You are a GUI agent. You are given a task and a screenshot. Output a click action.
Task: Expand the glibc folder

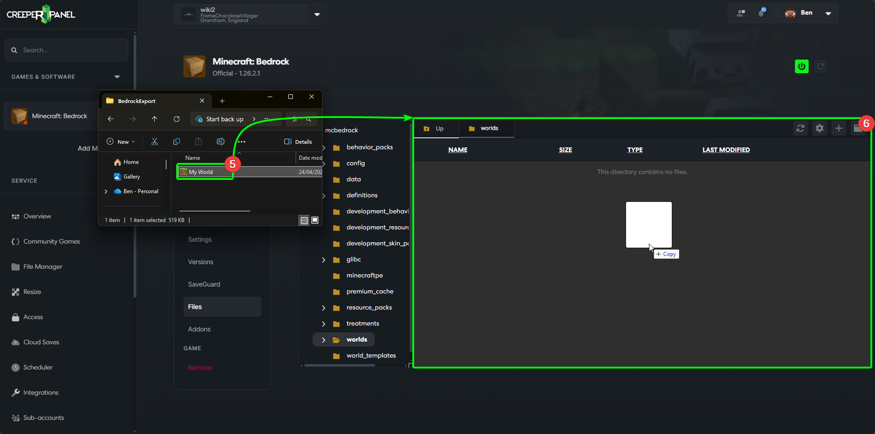[324, 260]
